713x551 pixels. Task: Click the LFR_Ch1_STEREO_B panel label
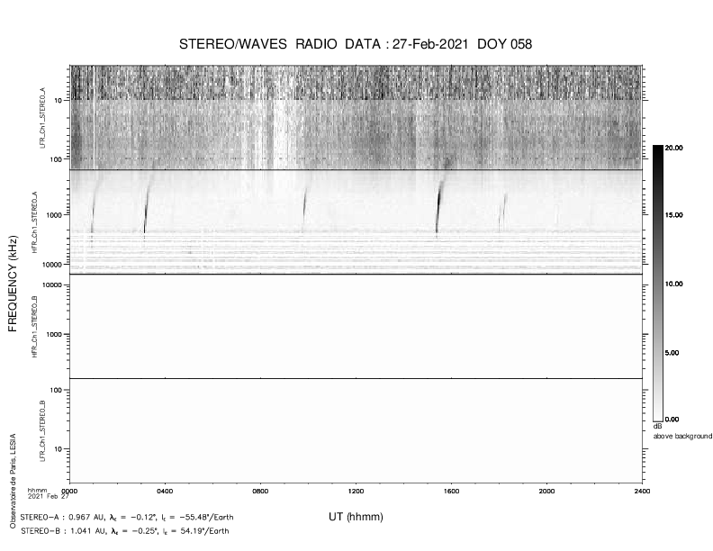[x=42, y=431]
